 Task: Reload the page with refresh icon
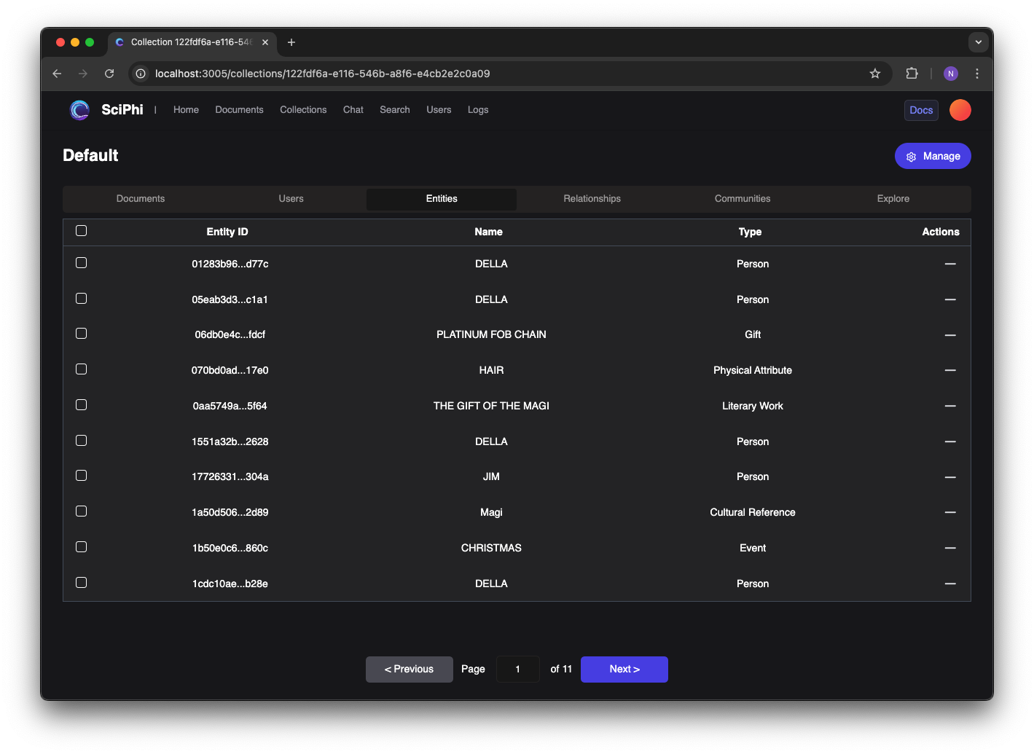click(109, 74)
